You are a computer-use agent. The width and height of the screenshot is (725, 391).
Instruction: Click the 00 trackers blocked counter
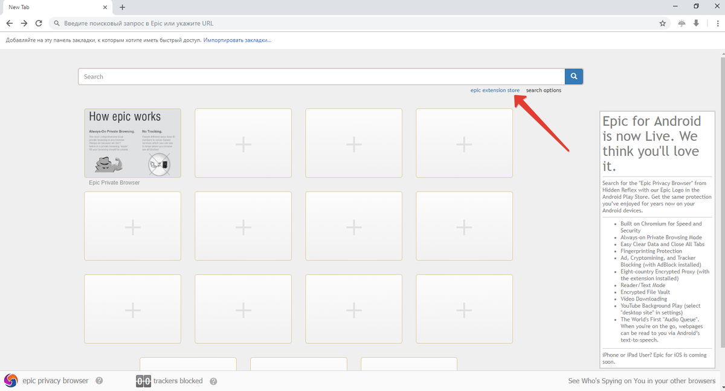(143, 381)
